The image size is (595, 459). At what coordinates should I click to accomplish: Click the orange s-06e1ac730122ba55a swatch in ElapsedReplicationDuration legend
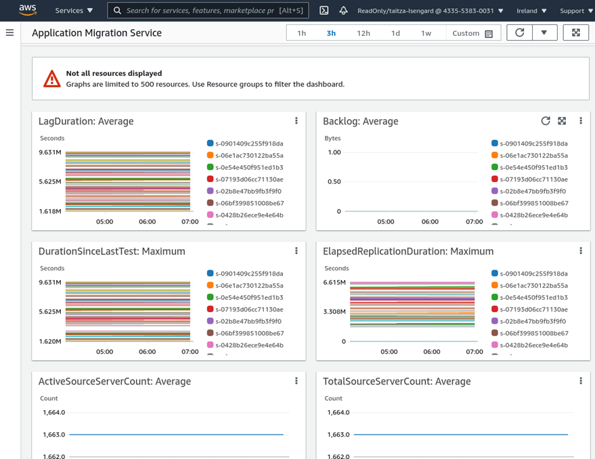494,285
